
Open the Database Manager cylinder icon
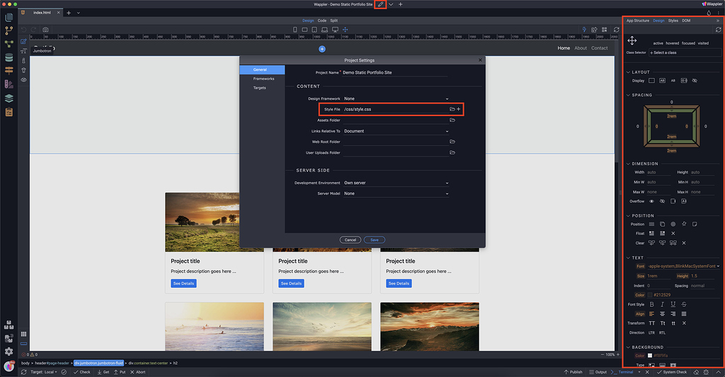(8, 57)
